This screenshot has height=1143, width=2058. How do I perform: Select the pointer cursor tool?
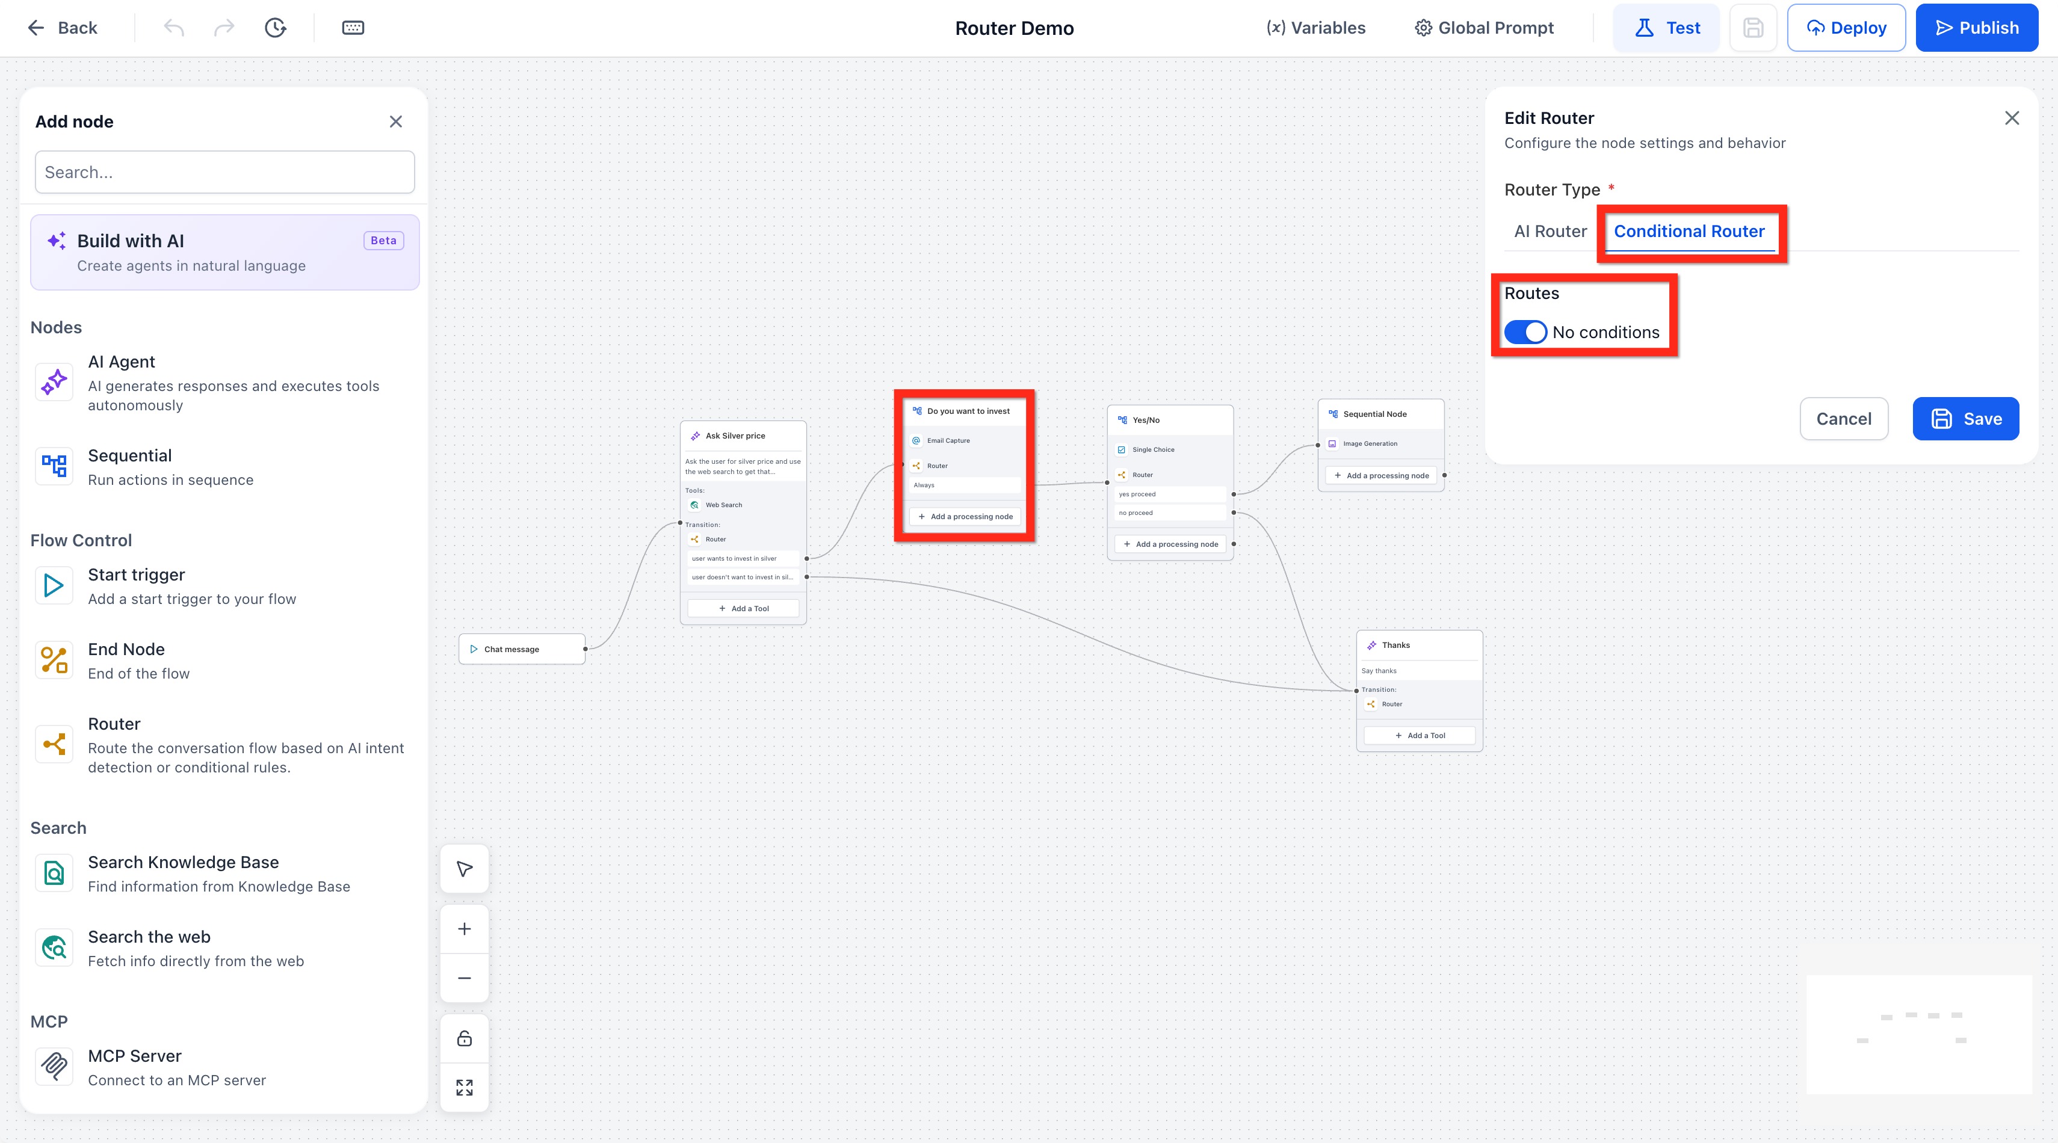click(464, 868)
